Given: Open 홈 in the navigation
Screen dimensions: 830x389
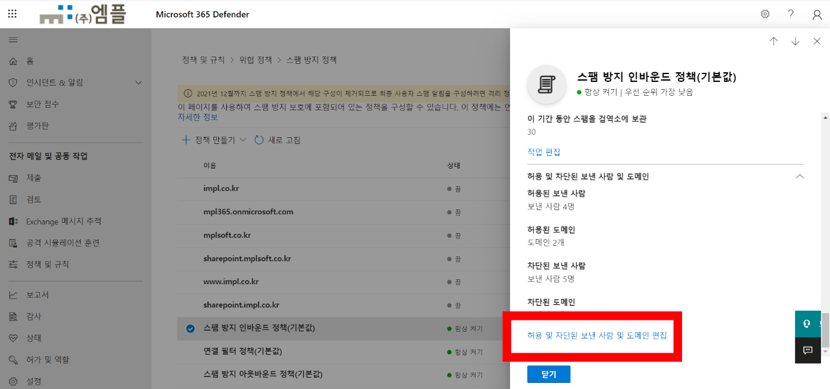Looking at the screenshot, I should (30, 61).
